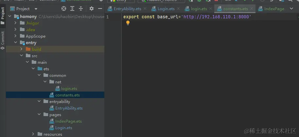This screenshot has width=299, height=137.
Task: Close the lowercase login.ets editor tab
Action: pos(211,9)
